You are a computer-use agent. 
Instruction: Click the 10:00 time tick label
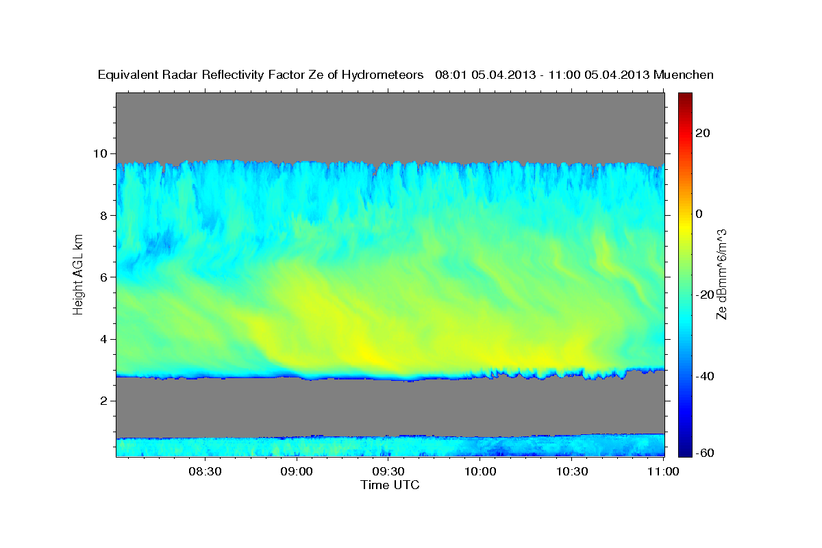[x=480, y=471]
